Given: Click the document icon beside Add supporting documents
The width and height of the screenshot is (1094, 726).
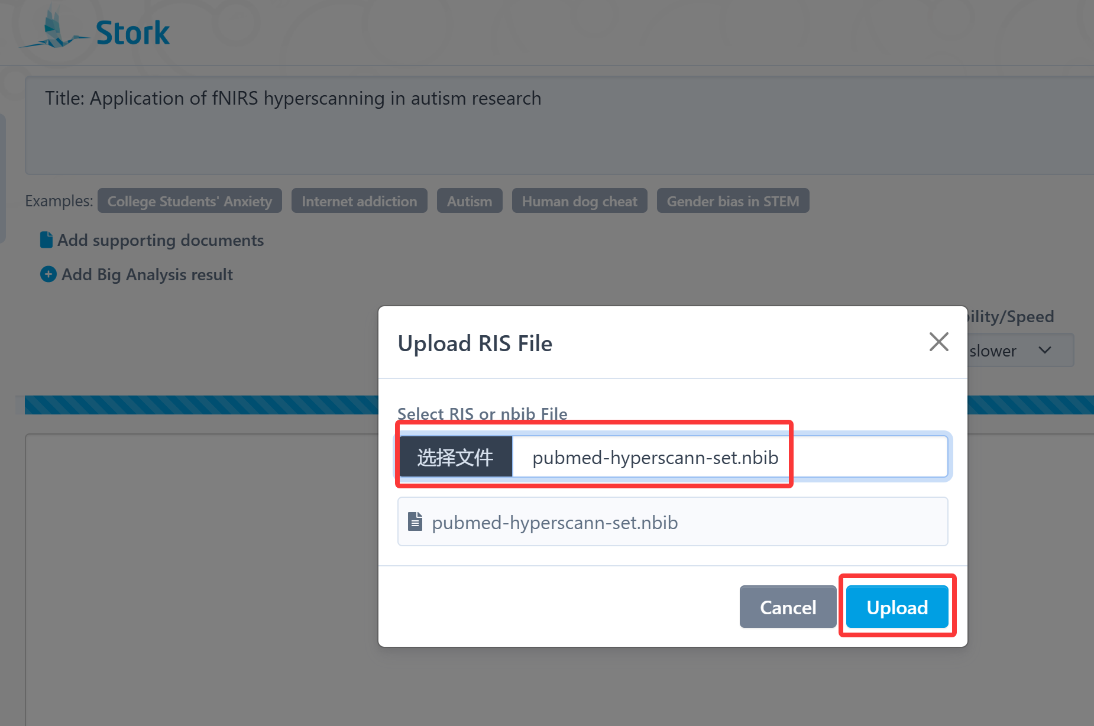Looking at the screenshot, I should (46, 240).
